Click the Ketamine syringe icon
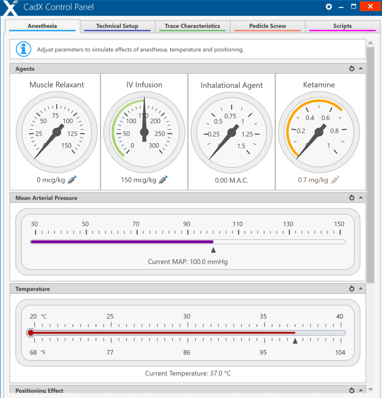The width and height of the screenshot is (382, 398). pos(335,180)
